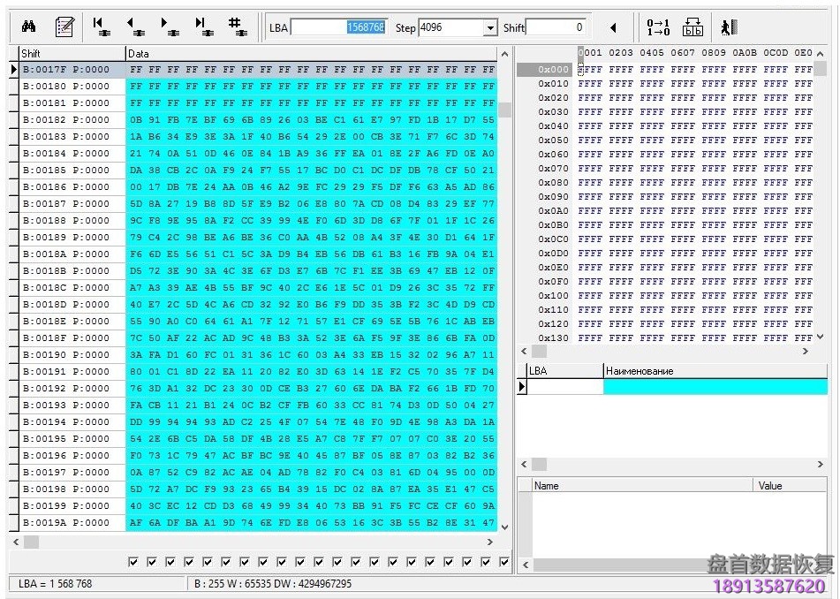Click the binoculars search icon
The height and width of the screenshot is (599, 840).
point(27,27)
